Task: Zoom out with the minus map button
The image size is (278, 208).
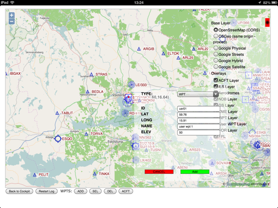Action: tap(11, 22)
